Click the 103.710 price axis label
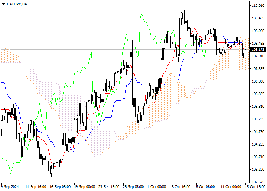267x191 pixels. [x=258, y=157]
